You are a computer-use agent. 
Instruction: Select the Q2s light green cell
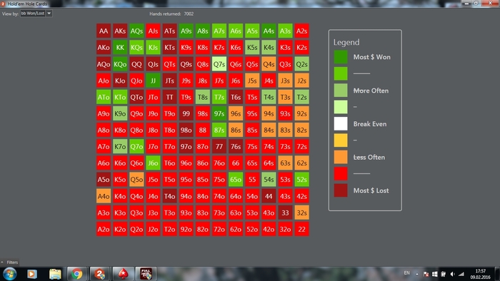point(301,64)
